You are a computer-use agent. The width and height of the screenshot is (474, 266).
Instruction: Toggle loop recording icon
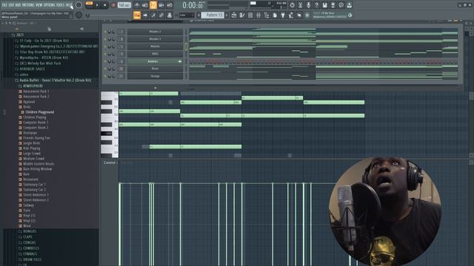(170, 5)
